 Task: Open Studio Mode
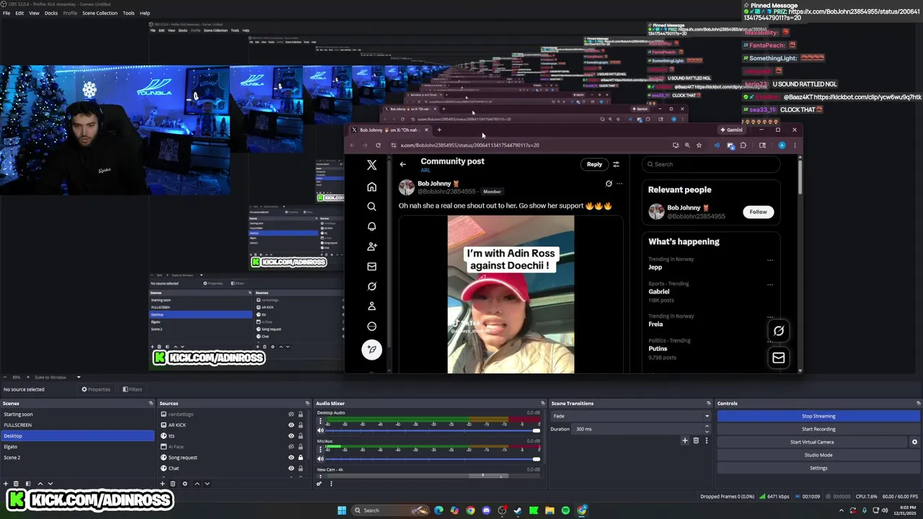818,455
